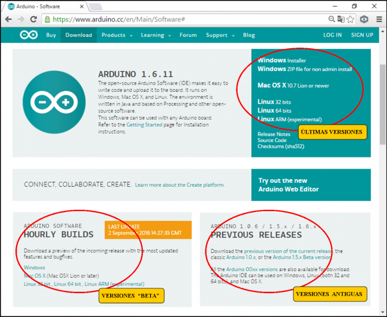Click SIGN UP in the navbar
This screenshot has height=317, width=387.
(x=362, y=35)
